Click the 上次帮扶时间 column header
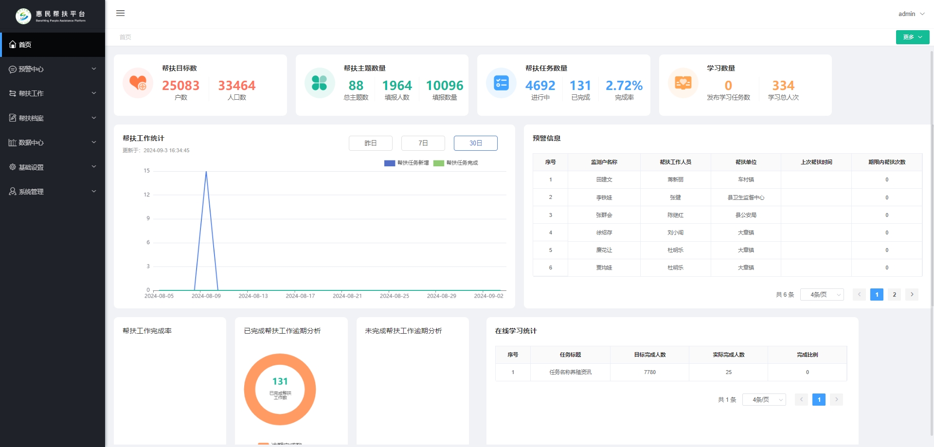Image resolution: width=934 pixels, height=447 pixels. (x=816, y=162)
